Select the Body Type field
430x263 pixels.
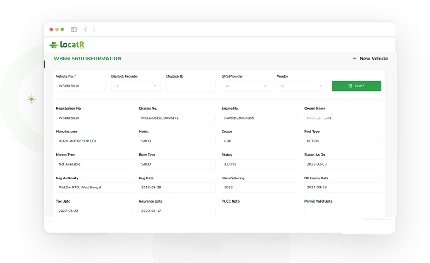click(177, 164)
